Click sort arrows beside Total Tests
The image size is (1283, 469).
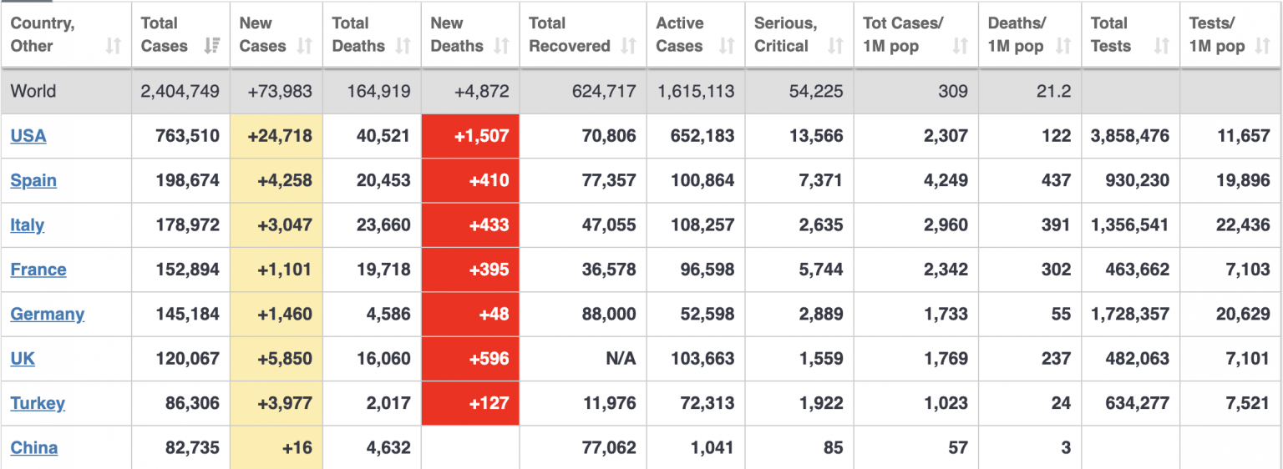click(x=1162, y=47)
